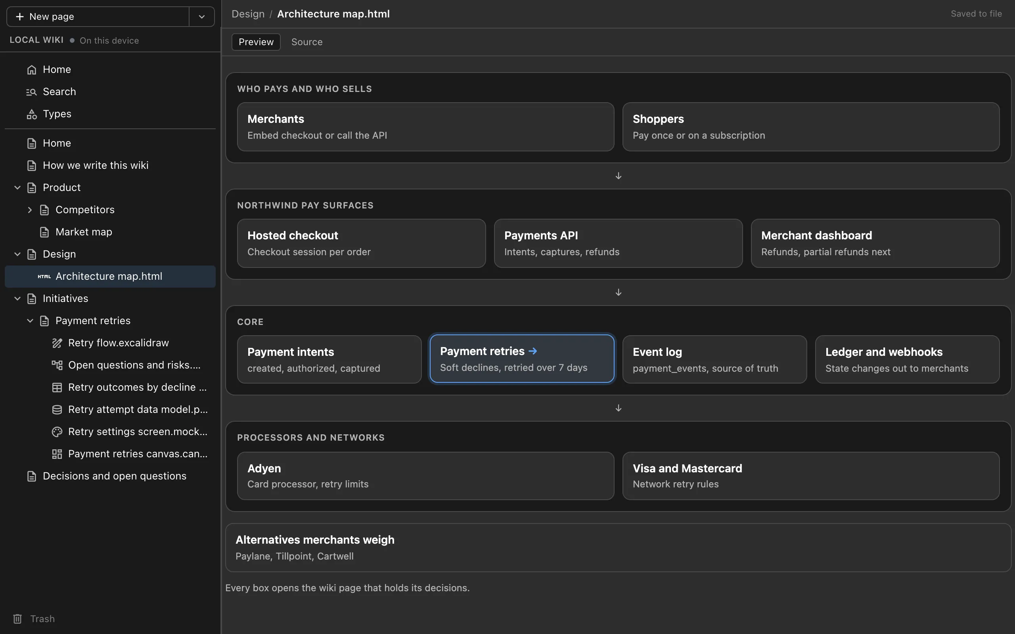Viewport: 1015px width, 634px height.
Task: Open the Payments API card
Action: (x=618, y=244)
